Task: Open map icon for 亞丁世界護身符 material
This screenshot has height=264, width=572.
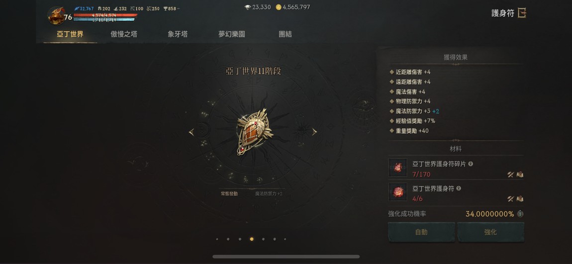Action: [520, 199]
